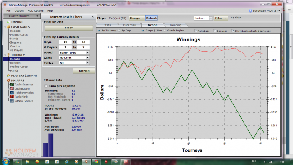Collapse the Tourney Result Filters panel arrows
The width and height of the screenshot is (293, 165).
click(93, 17)
